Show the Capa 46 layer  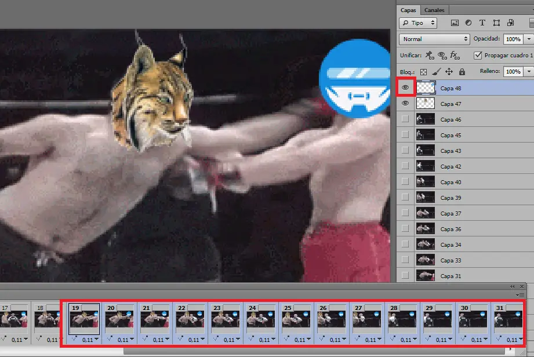point(404,119)
